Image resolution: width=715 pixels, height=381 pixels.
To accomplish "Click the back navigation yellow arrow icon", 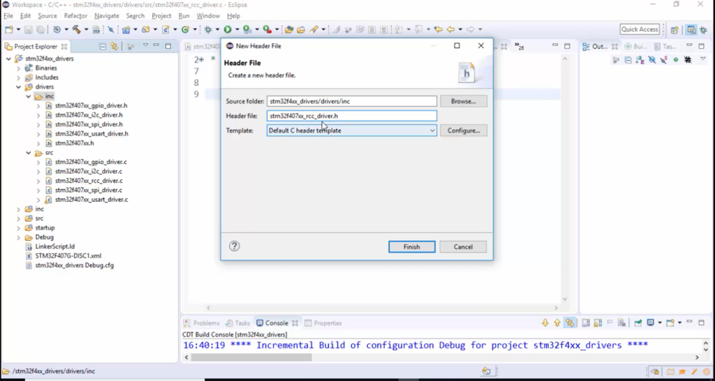I will coord(450,29).
